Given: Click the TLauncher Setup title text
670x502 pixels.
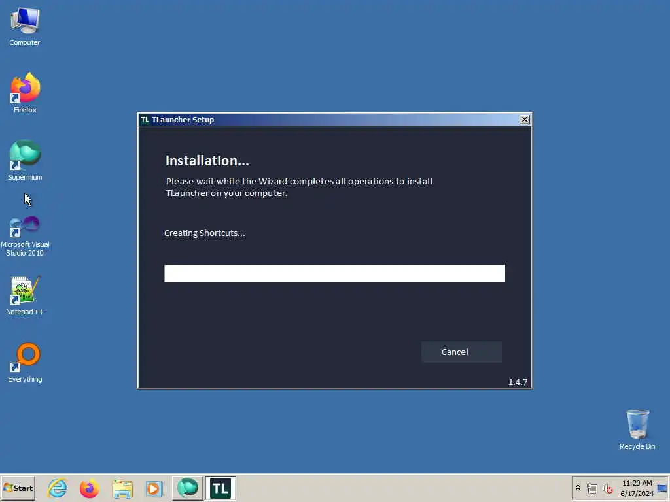Looking at the screenshot, I should point(183,120).
